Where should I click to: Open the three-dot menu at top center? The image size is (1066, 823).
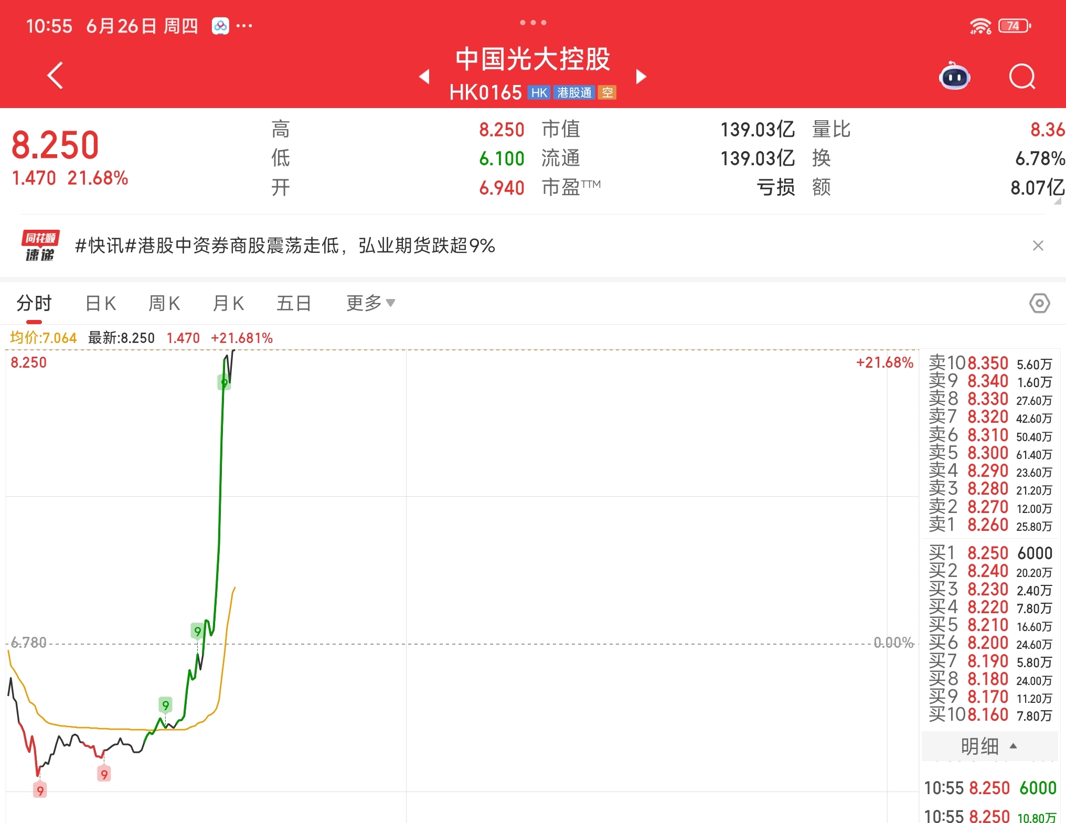tap(533, 23)
